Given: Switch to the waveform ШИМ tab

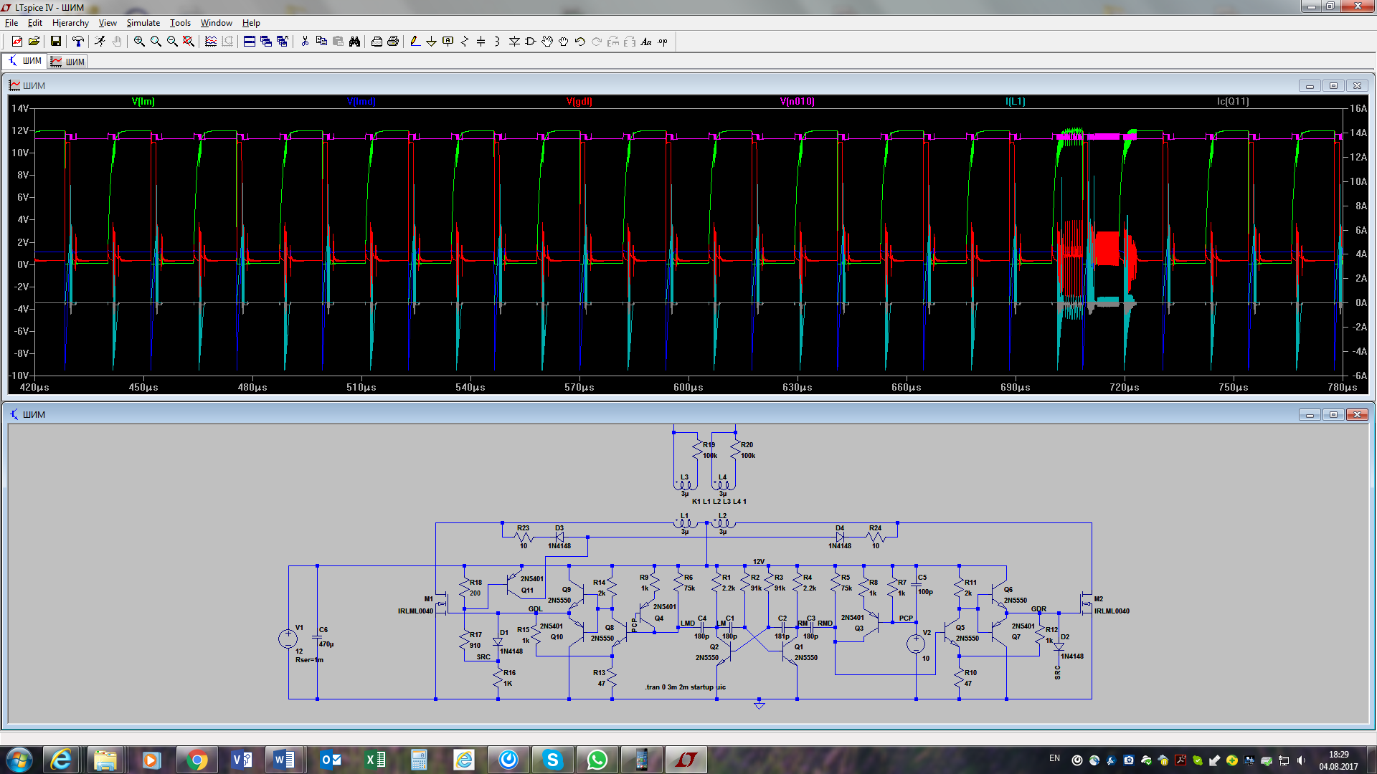Looking at the screenshot, I should tap(68, 62).
